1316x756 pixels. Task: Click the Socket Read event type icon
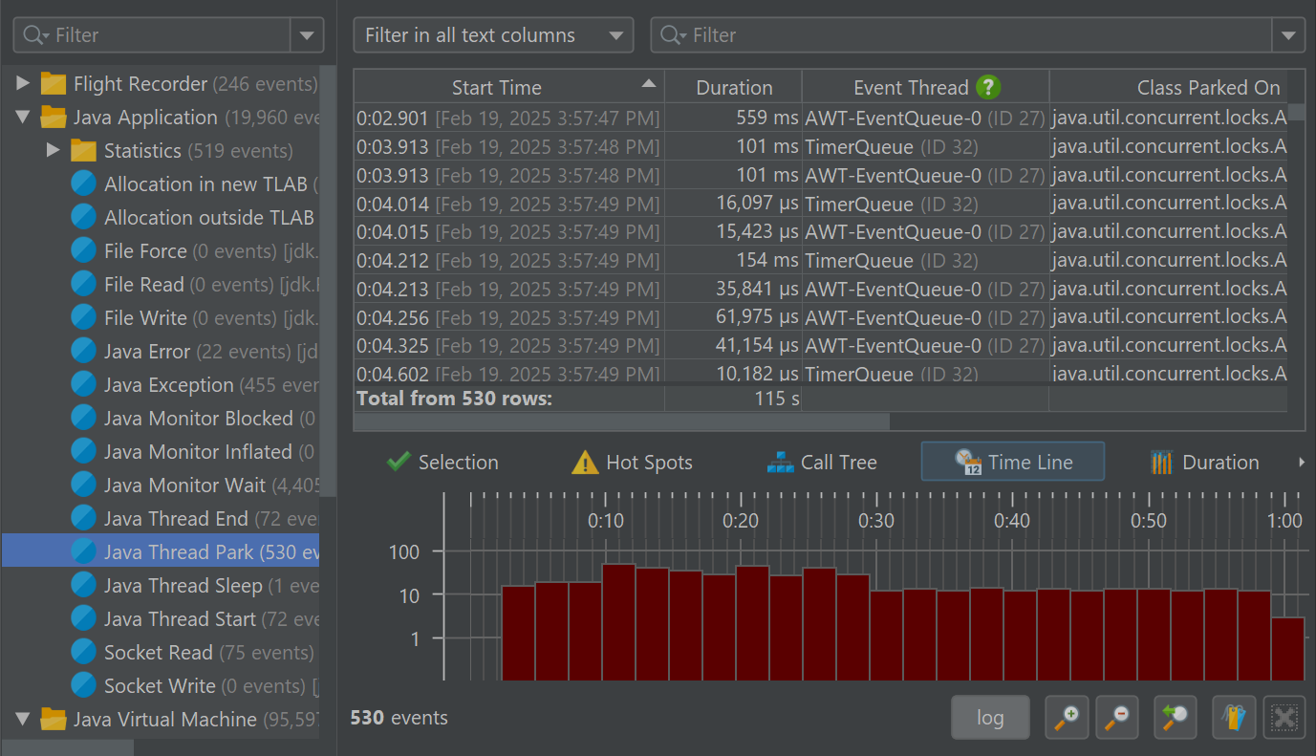[x=84, y=653]
